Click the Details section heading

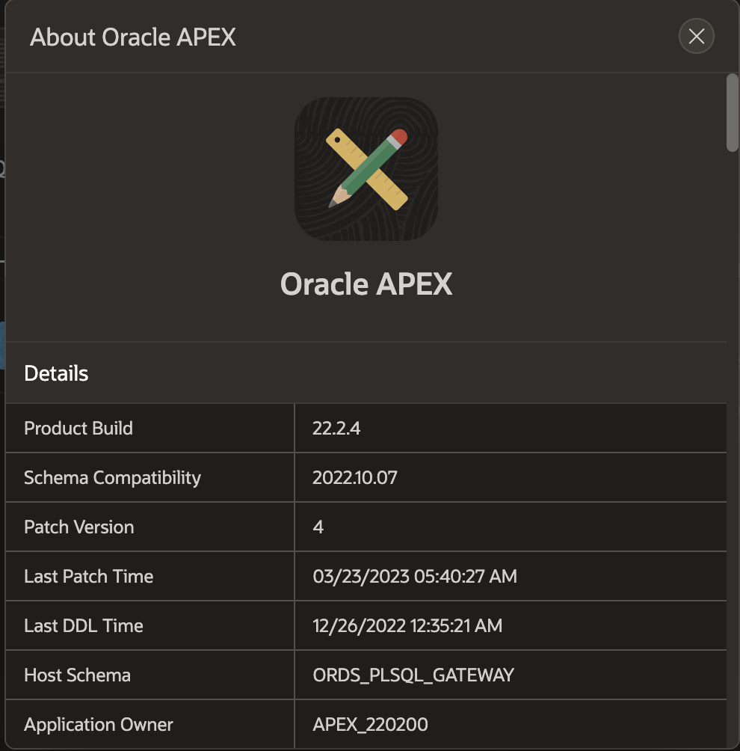pyautogui.click(x=56, y=373)
